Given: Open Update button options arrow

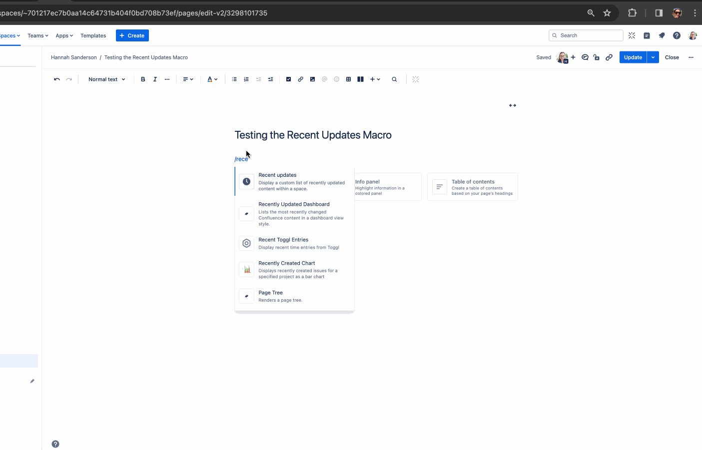Looking at the screenshot, I should point(653,57).
